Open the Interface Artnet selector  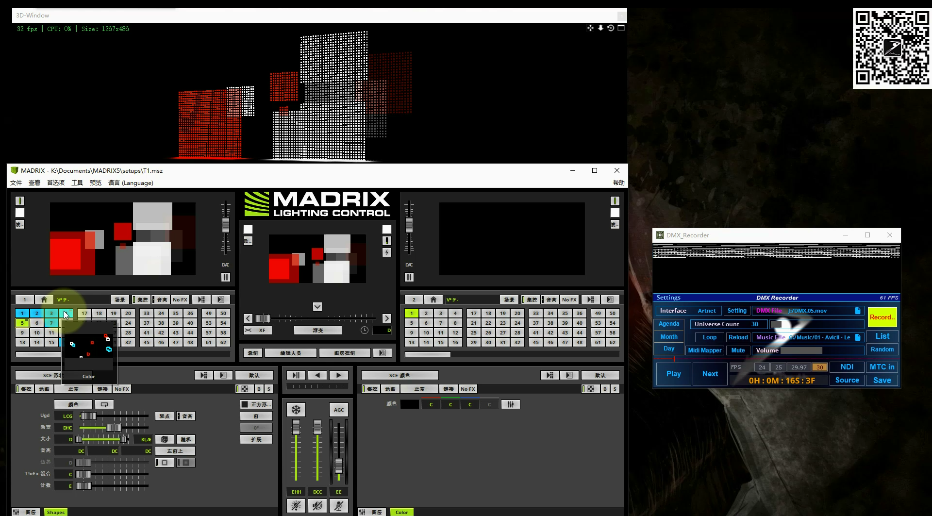pyautogui.click(x=688, y=311)
